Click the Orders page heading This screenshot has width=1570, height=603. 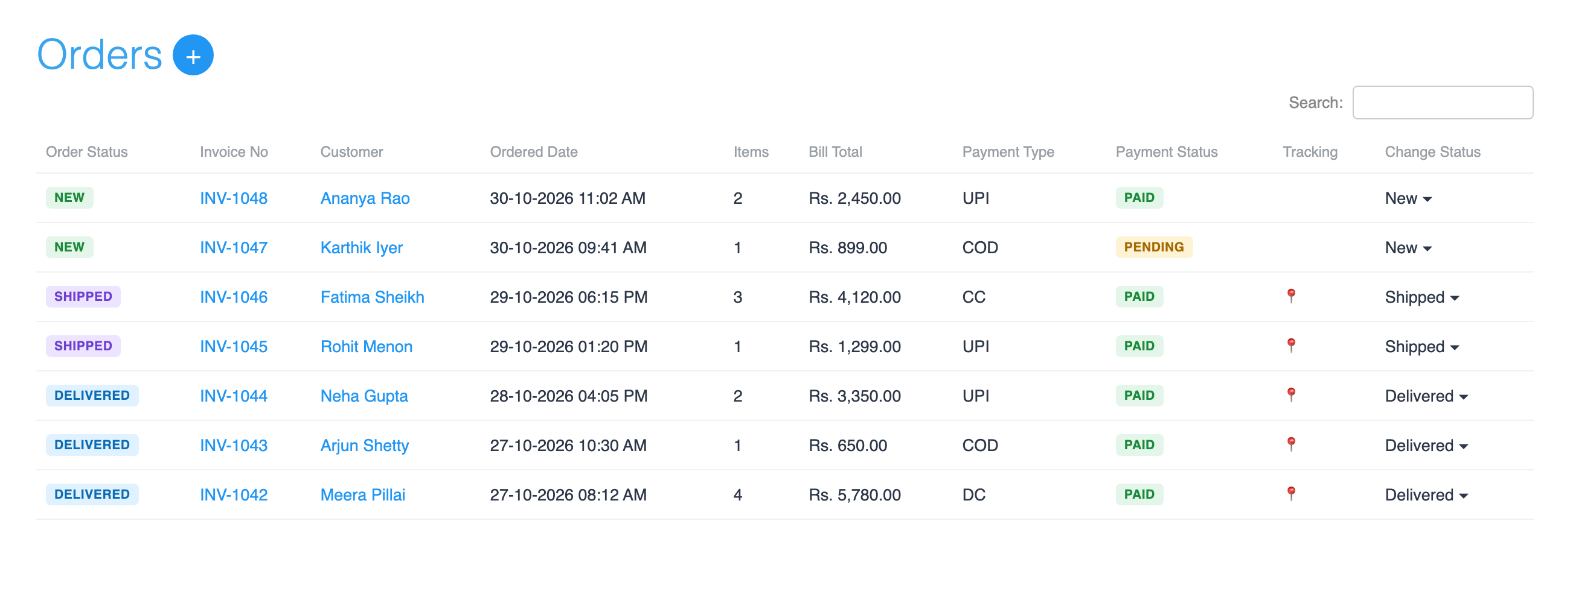click(100, 55)
